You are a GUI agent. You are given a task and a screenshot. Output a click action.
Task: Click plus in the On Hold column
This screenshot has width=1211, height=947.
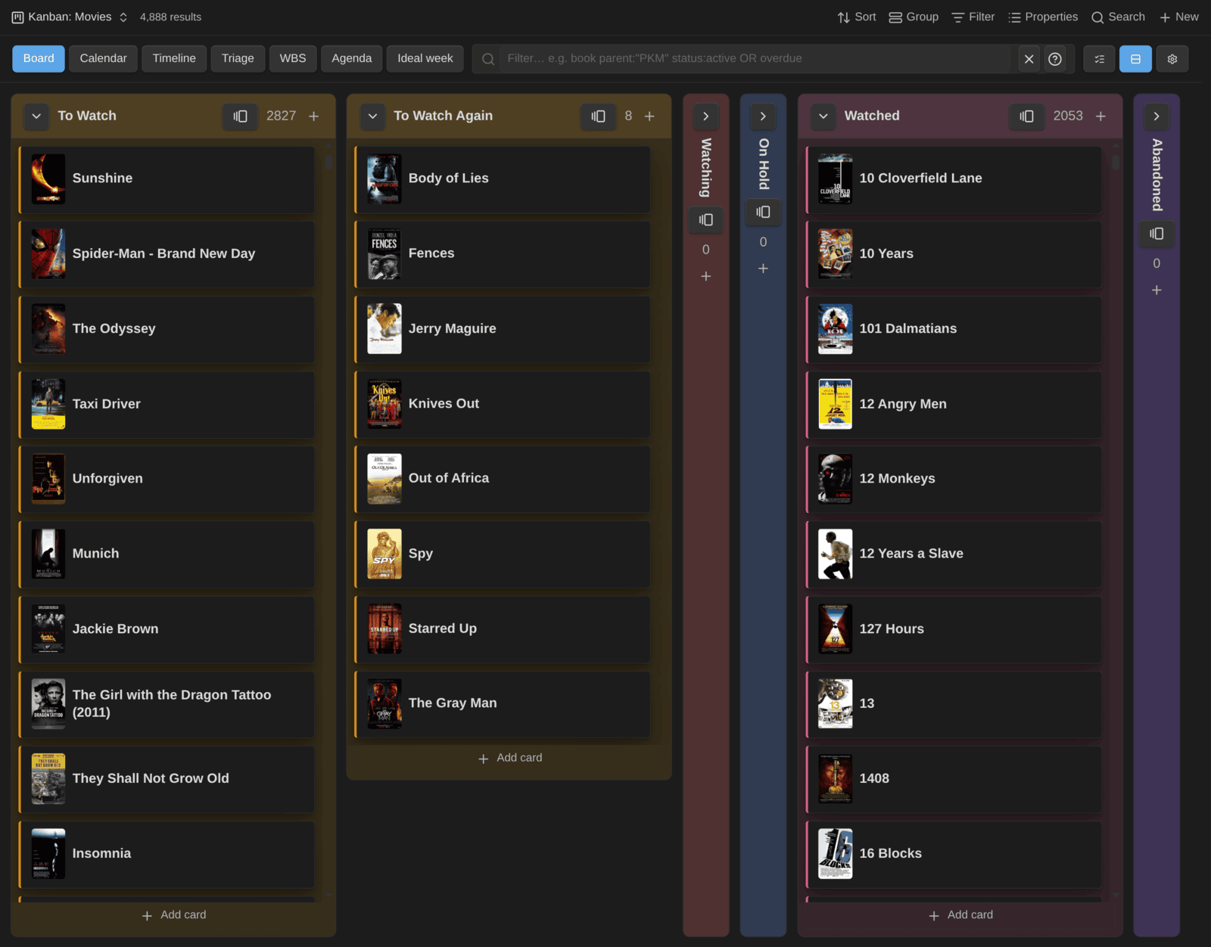click(763, 269)
